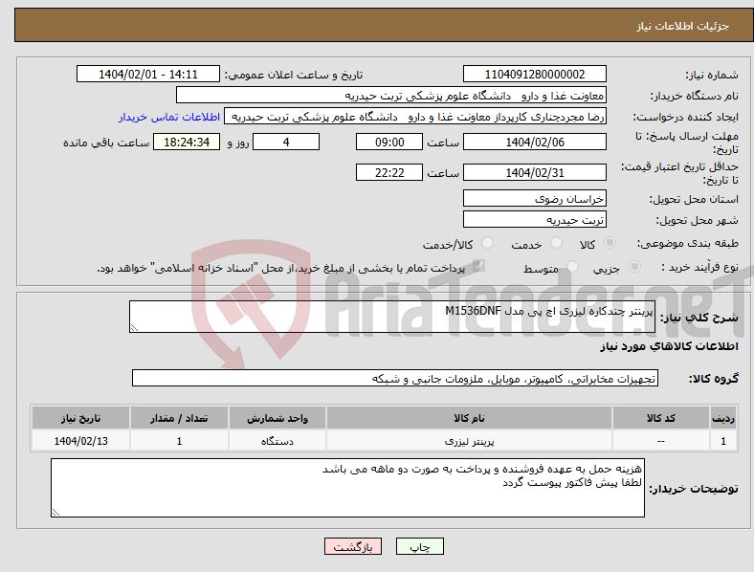Select the متوسط purchase type radio
The height and width of the screenshot is (572, 754).
pyautogui.click(x=572, y=267)
